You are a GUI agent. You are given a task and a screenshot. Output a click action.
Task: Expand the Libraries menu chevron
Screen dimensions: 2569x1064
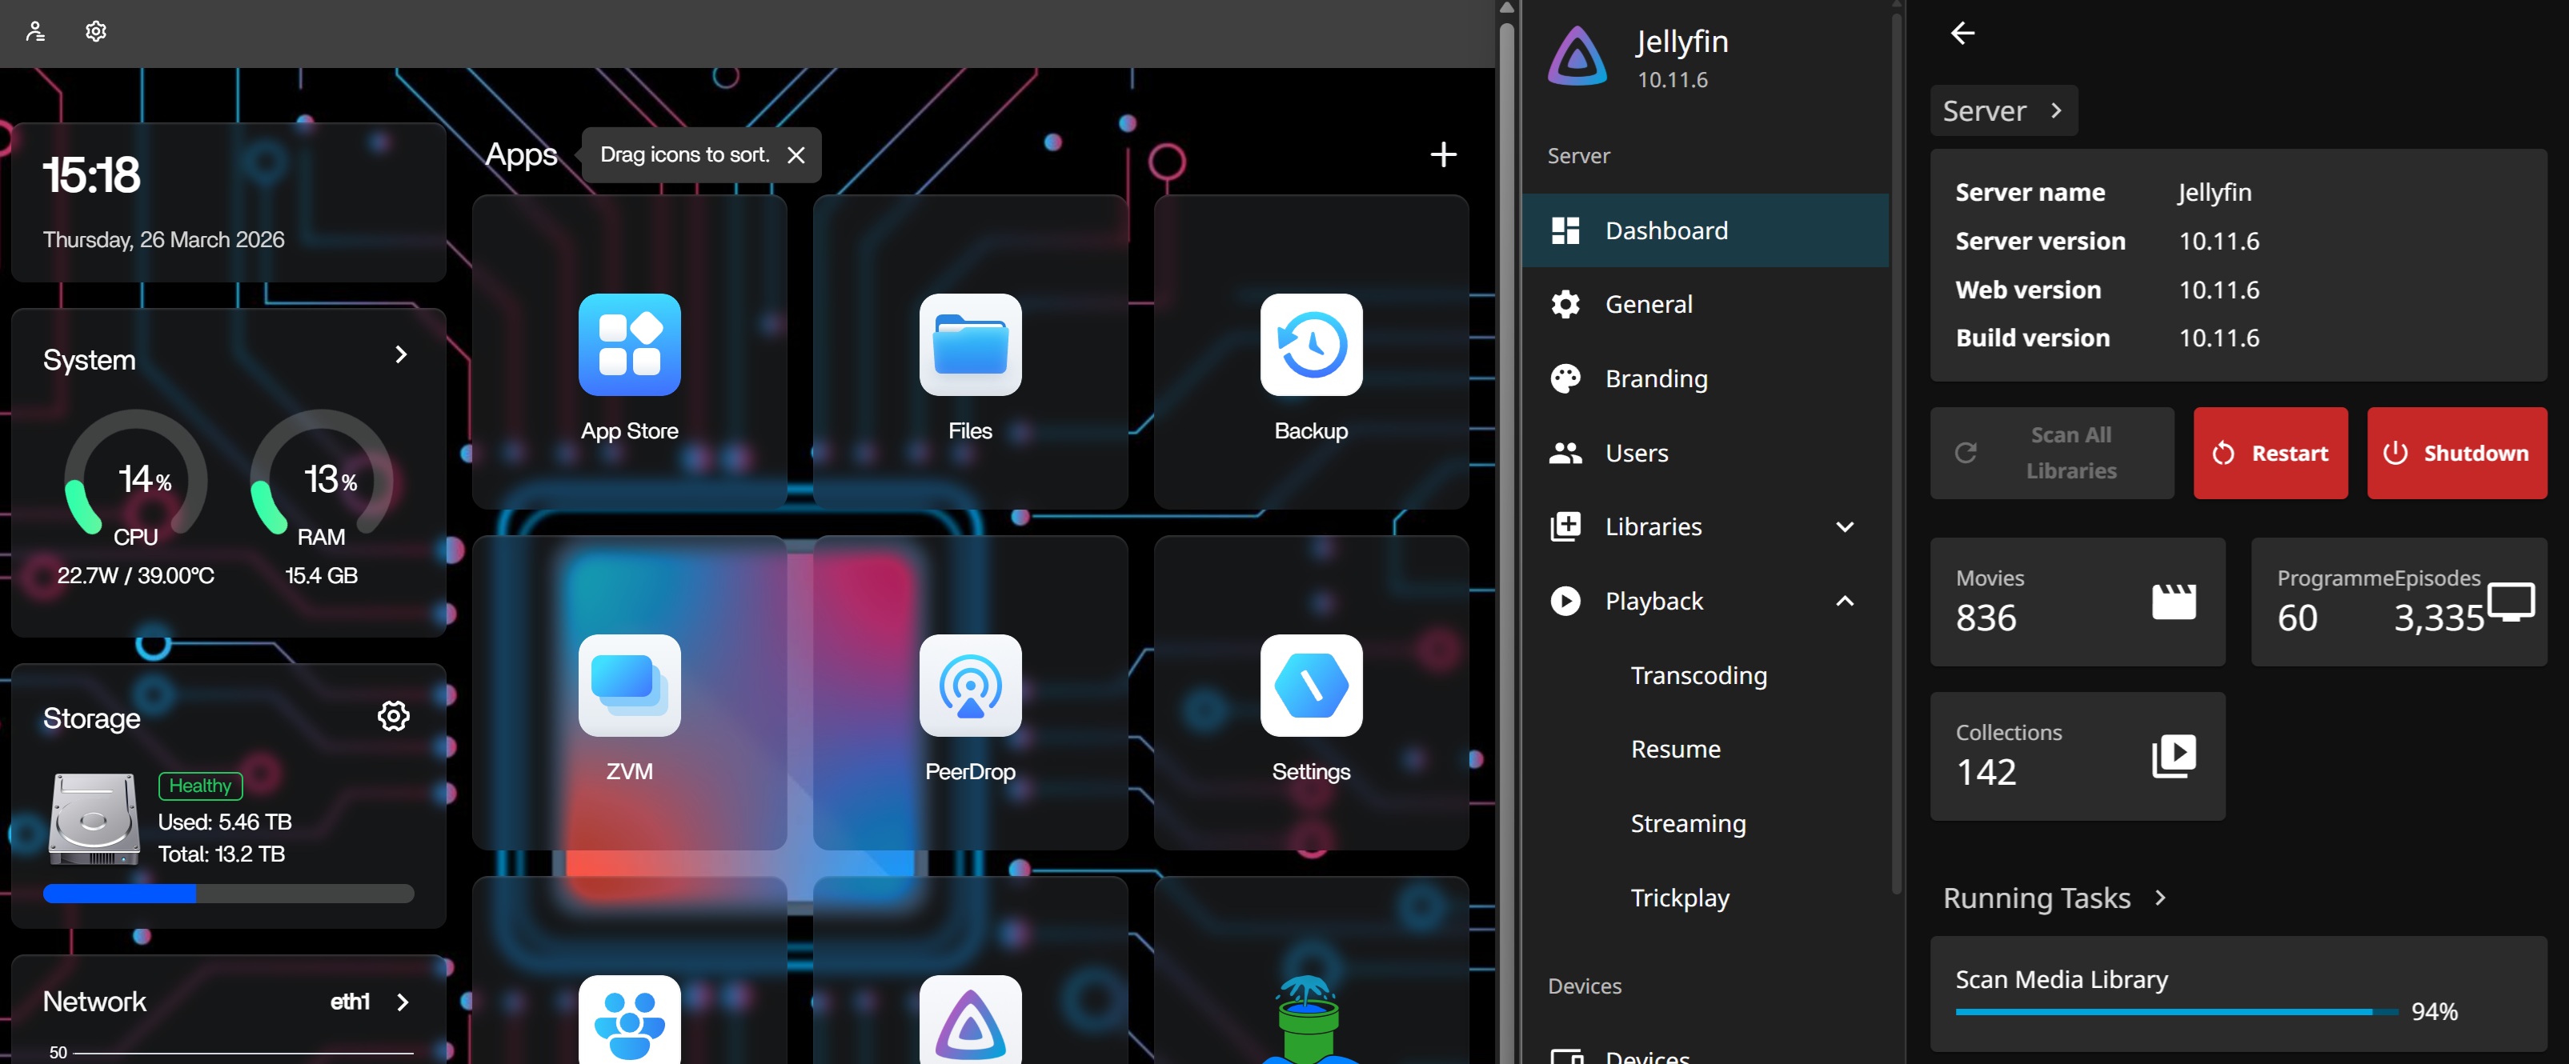coord(1844,526)
